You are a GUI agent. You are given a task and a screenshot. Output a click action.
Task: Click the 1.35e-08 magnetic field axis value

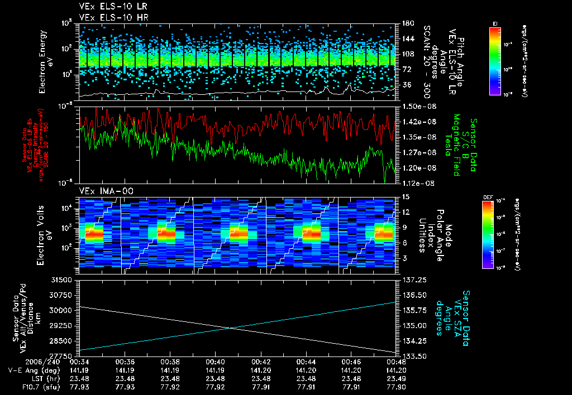(x=419, y=137)
